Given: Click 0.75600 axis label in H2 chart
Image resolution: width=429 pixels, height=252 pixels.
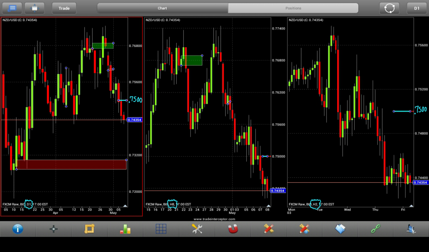Looking at the screenshot, I should (421, 45).
